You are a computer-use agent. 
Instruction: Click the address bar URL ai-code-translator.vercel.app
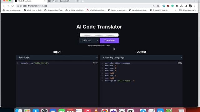33,6
